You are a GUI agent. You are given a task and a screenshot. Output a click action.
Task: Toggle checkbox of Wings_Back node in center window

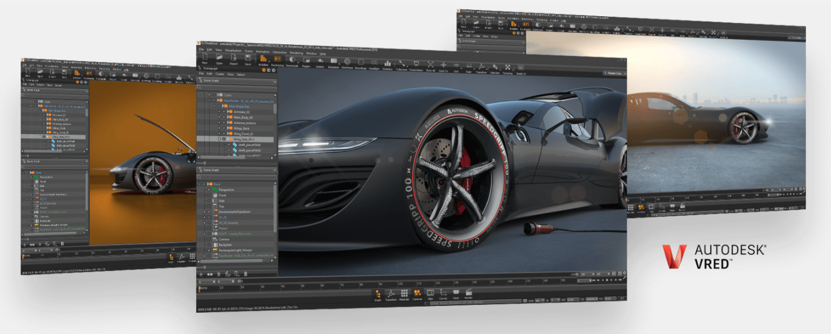click(x=224, y=128)
